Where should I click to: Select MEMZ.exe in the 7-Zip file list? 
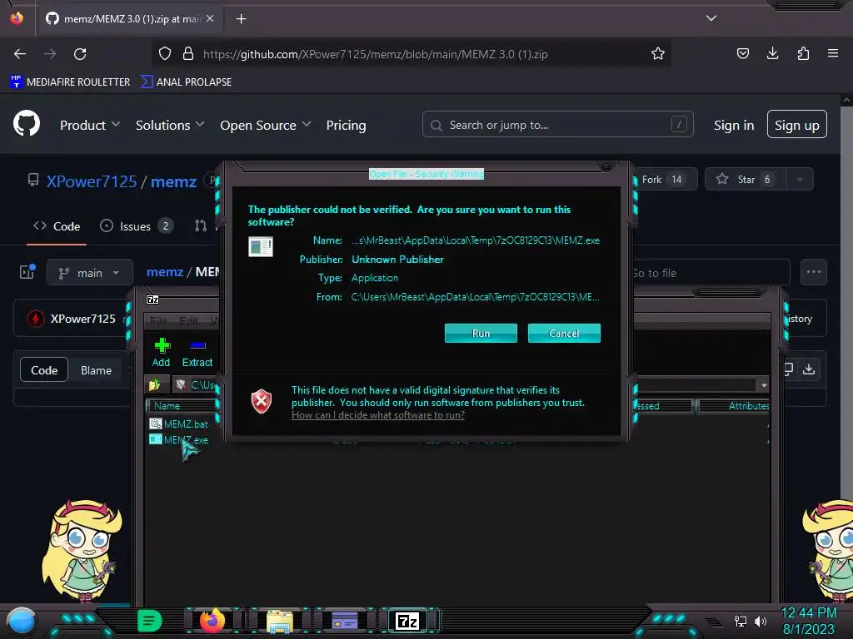[179, 439]
